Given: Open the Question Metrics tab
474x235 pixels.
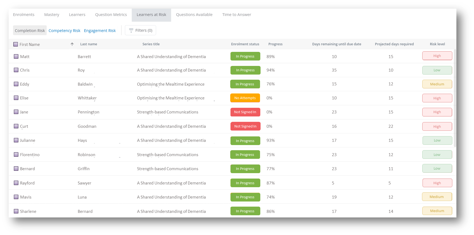Looking at the screenshot, I should 111,15.
